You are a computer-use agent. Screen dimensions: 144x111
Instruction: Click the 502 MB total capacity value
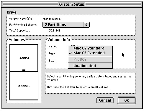tap(55, 31)
